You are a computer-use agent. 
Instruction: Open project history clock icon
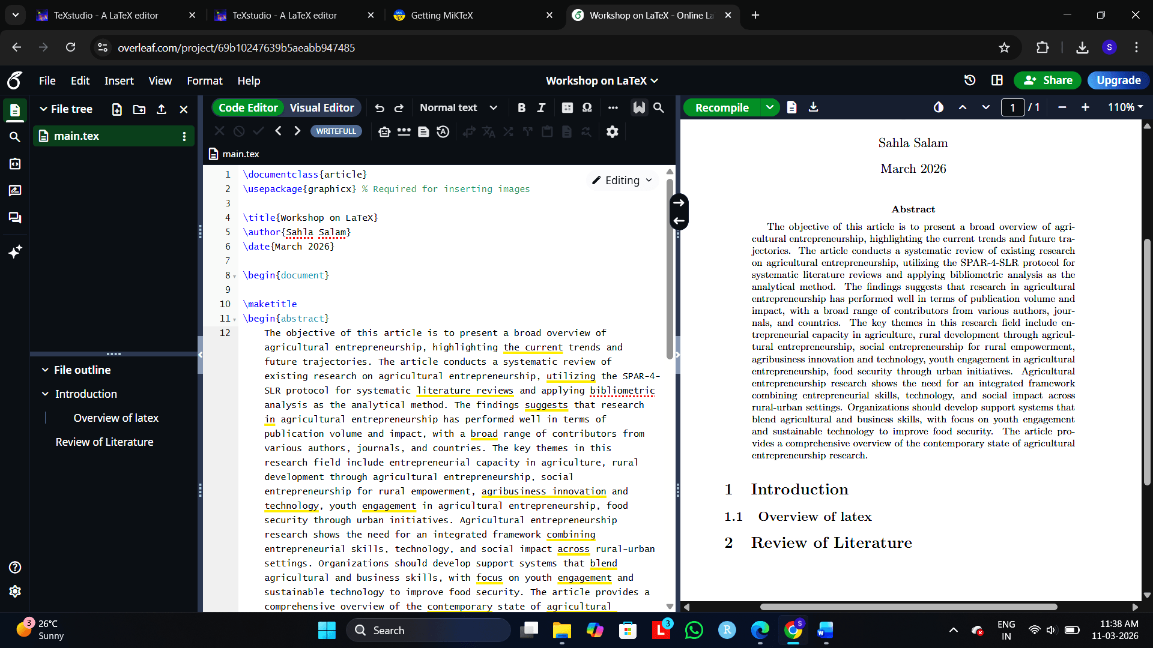click(970, 80)
